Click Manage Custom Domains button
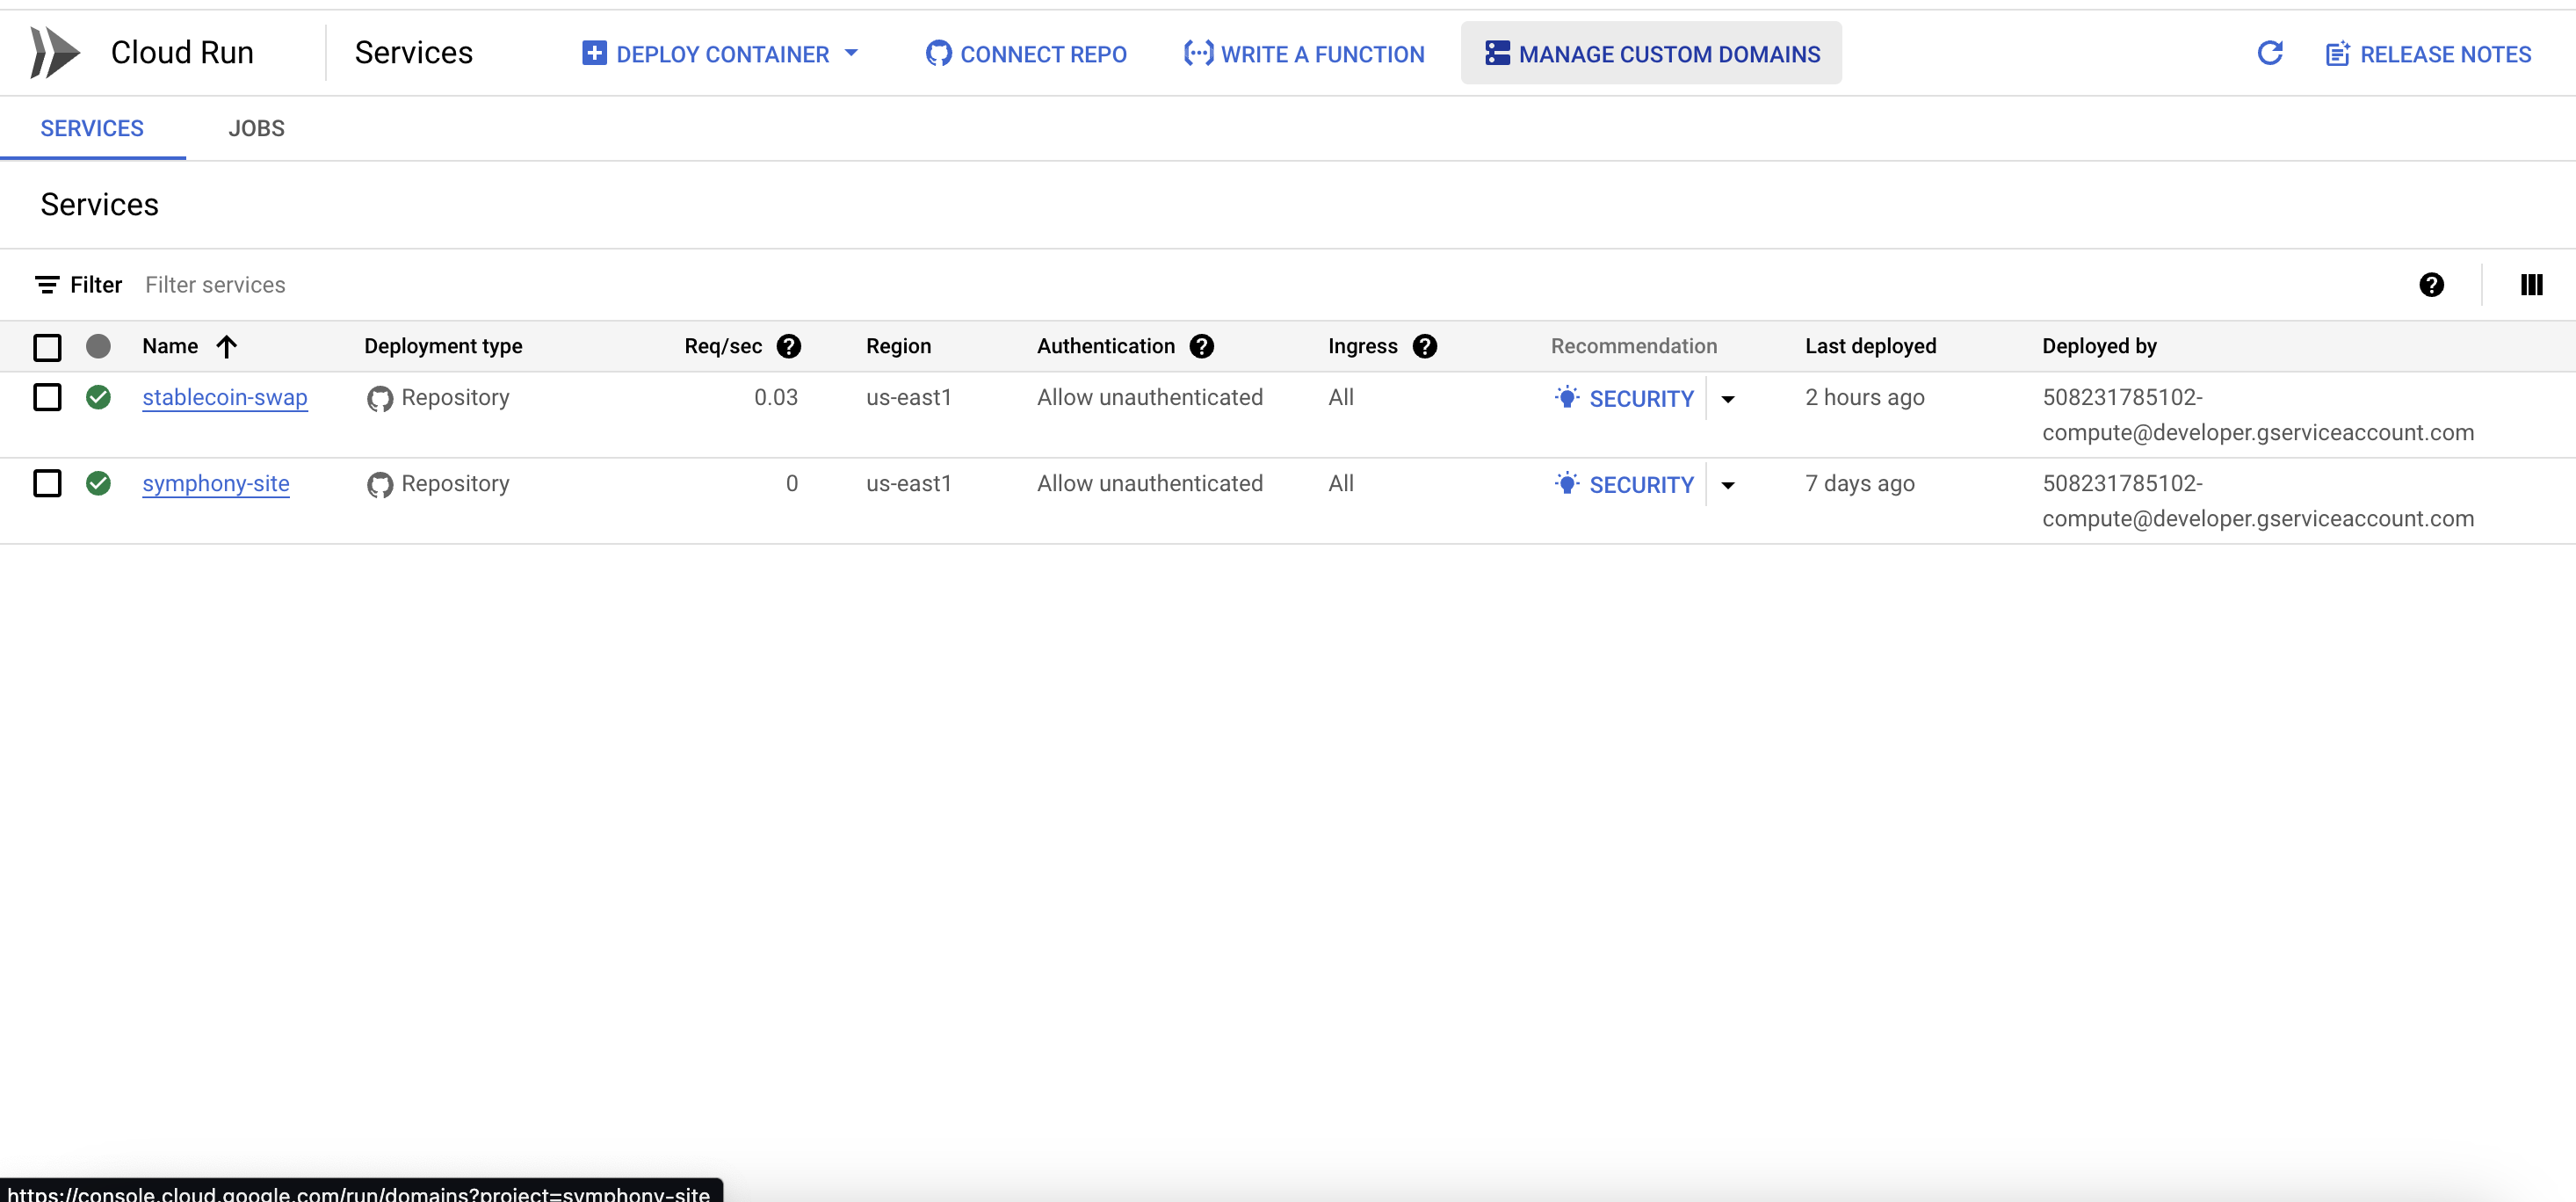This screenshot has height=1202, width=2576. coord(1651,54)
